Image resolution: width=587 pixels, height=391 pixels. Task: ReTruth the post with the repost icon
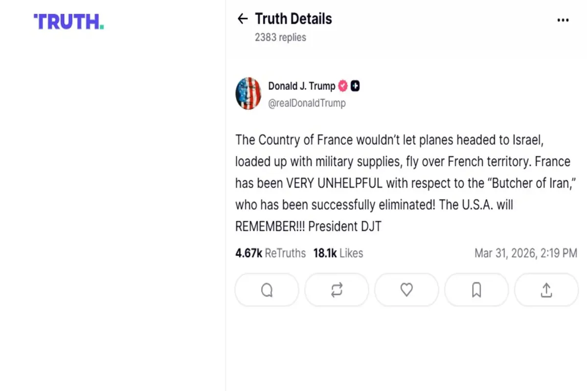(337, 290)
